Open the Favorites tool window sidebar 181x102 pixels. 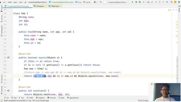[x=2, y=90]
